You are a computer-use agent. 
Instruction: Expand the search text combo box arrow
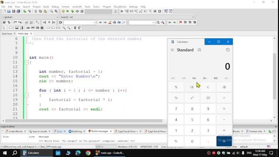coord(94,23)
